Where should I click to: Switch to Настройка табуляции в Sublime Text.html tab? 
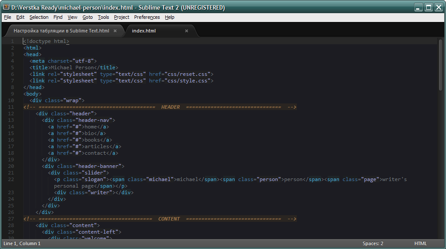pyautogui.click(x=61, y=31)
